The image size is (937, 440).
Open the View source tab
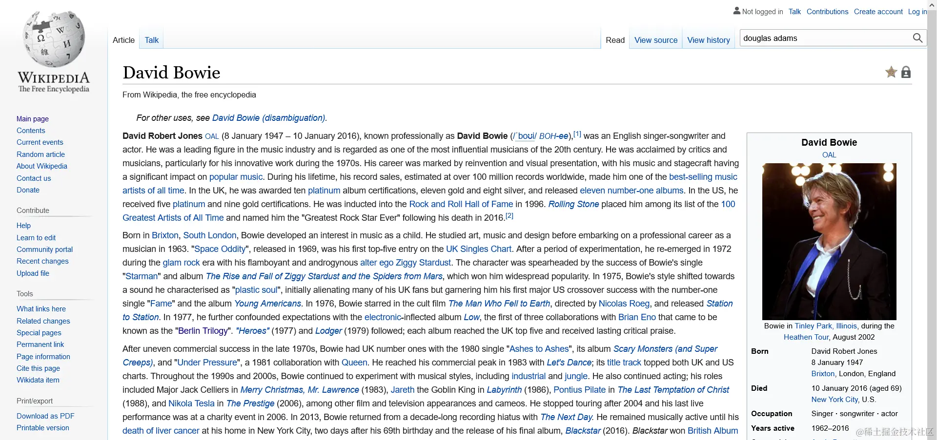click(656, 40)
